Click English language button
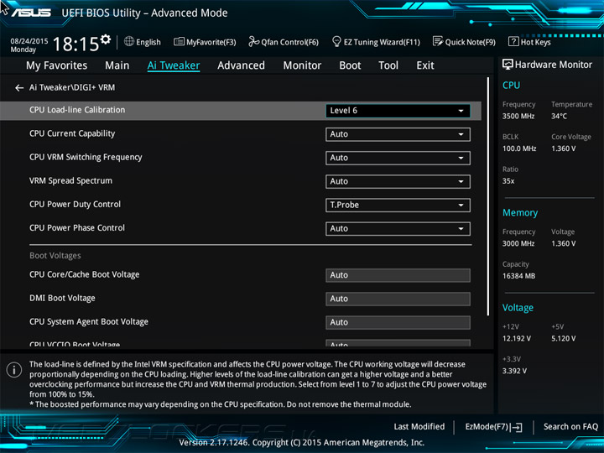604x453 pixels. click(148, 42)
